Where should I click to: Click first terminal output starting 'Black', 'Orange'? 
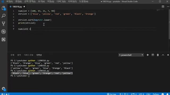[x=42, y=63]
